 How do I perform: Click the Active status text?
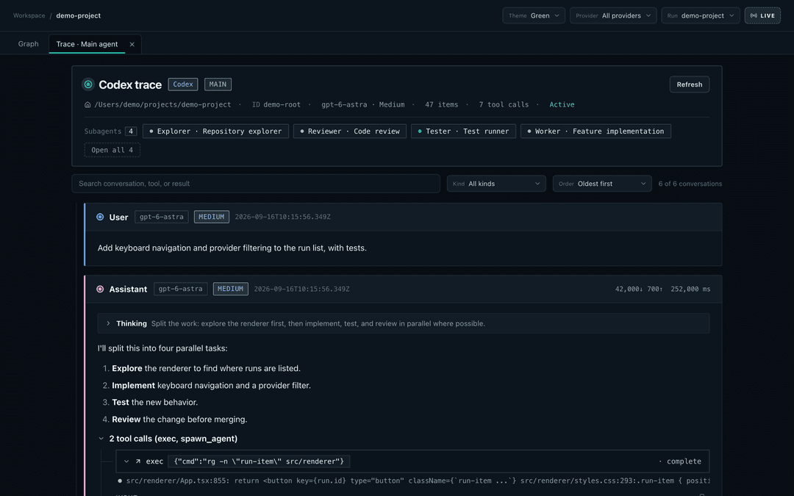pos(562,105)
